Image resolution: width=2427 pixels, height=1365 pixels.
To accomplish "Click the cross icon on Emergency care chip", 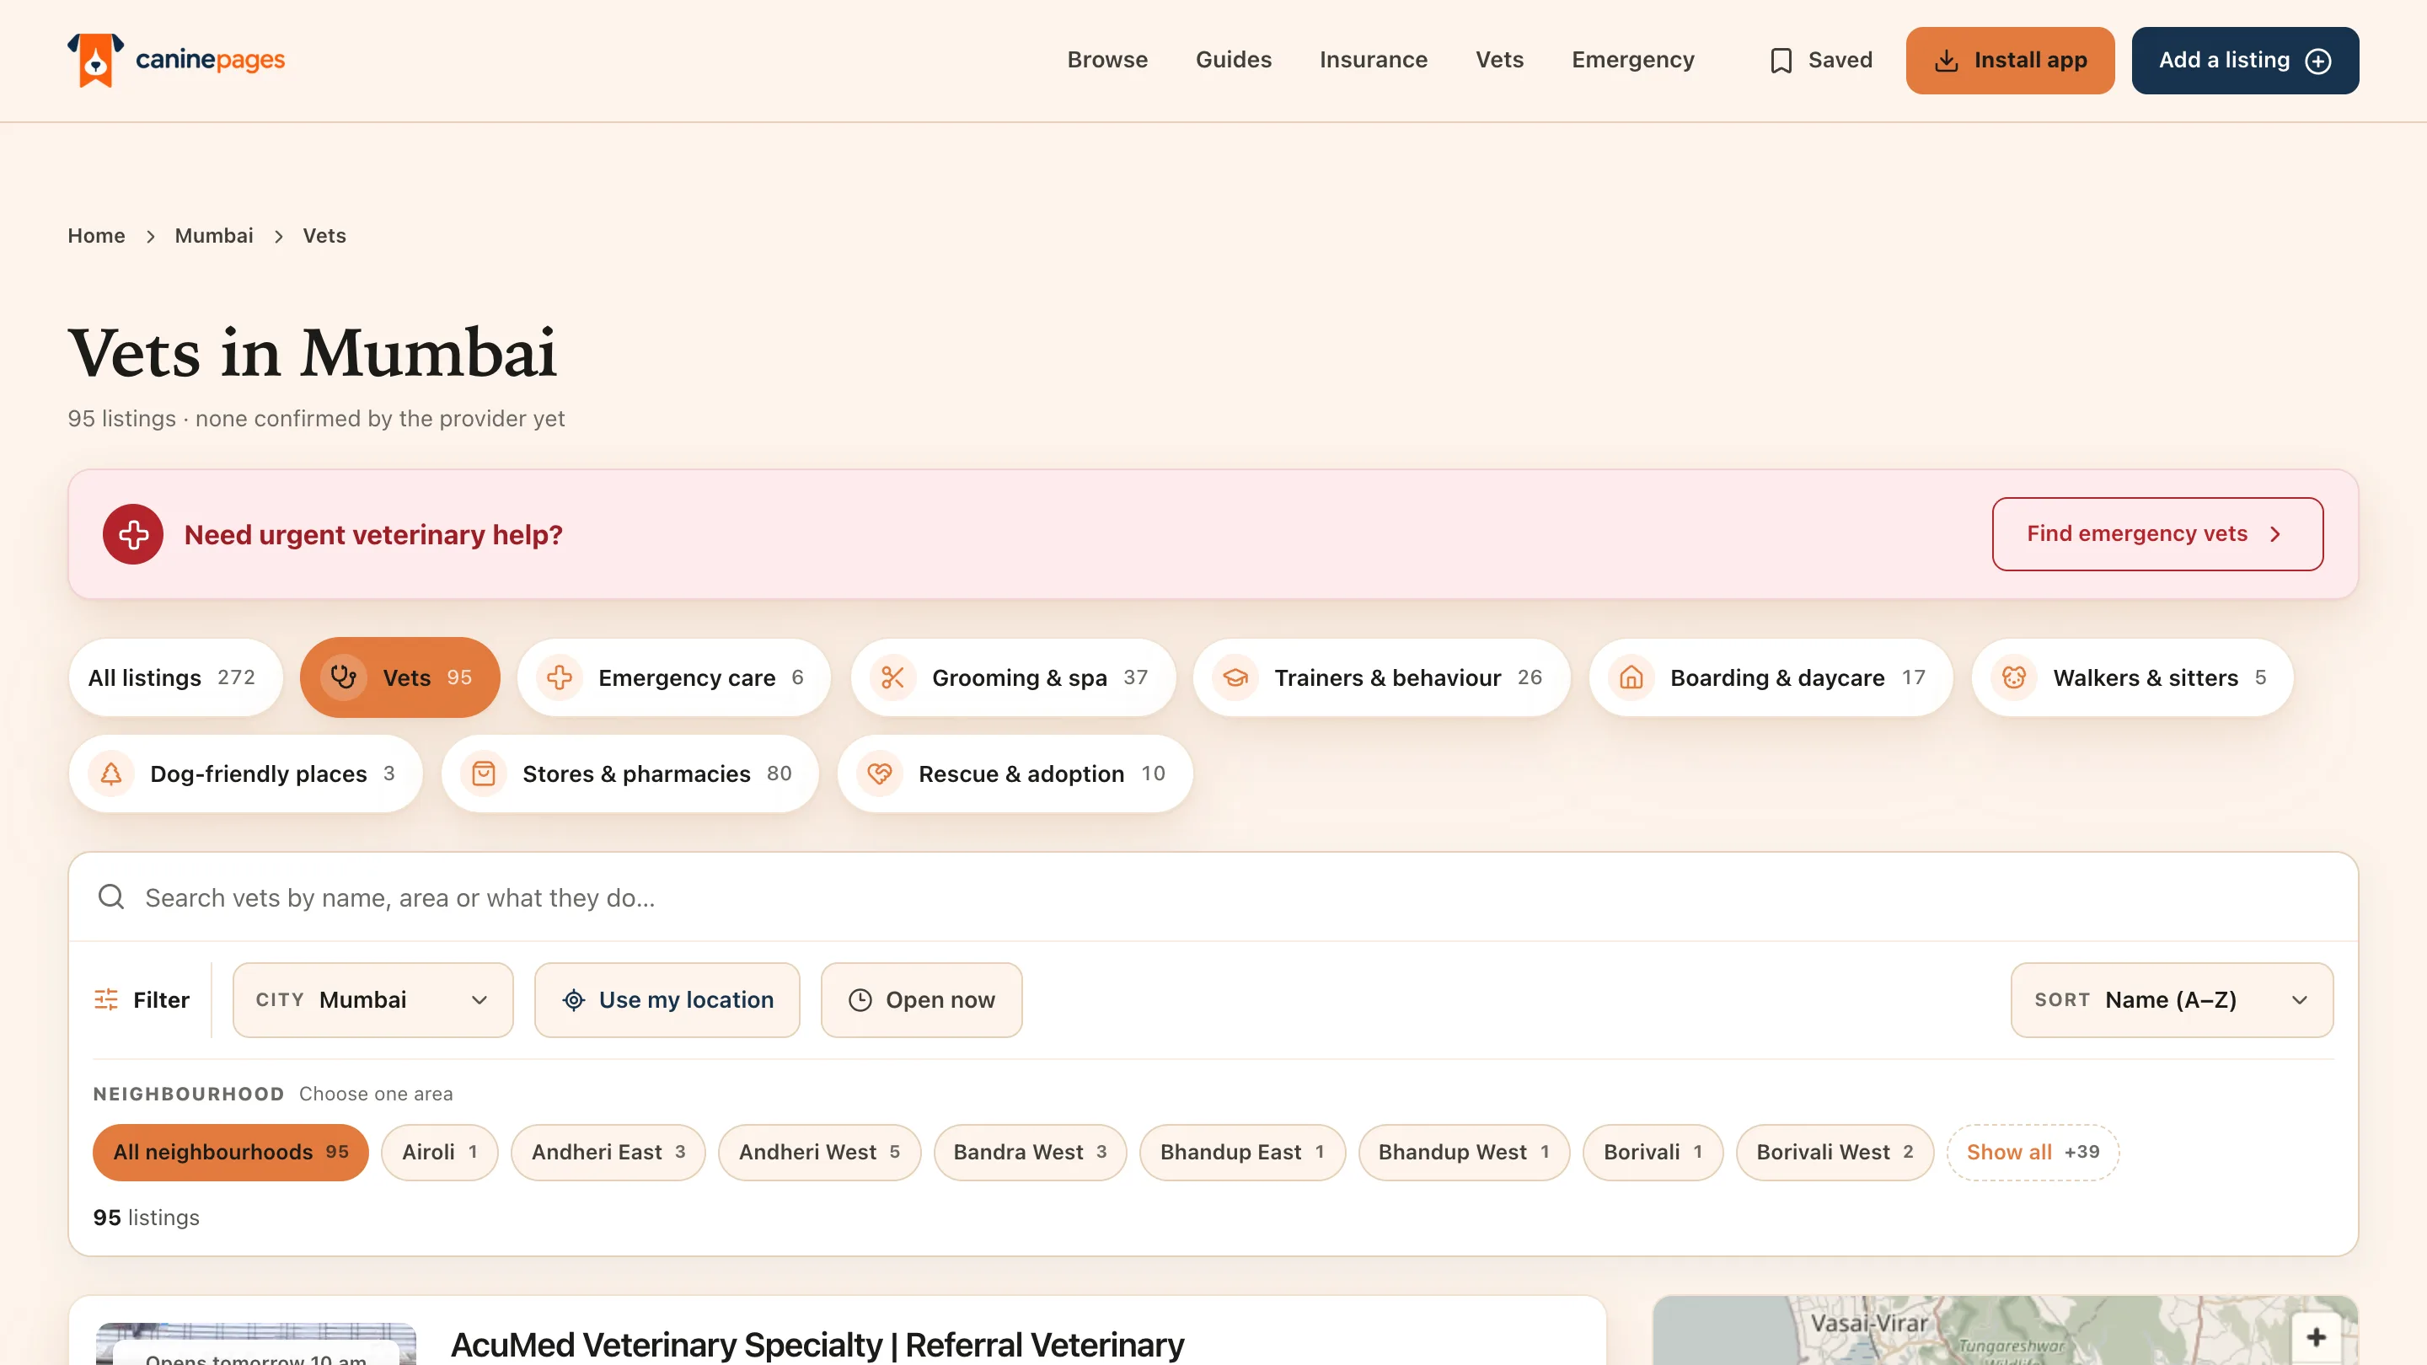I will point(560,677).
